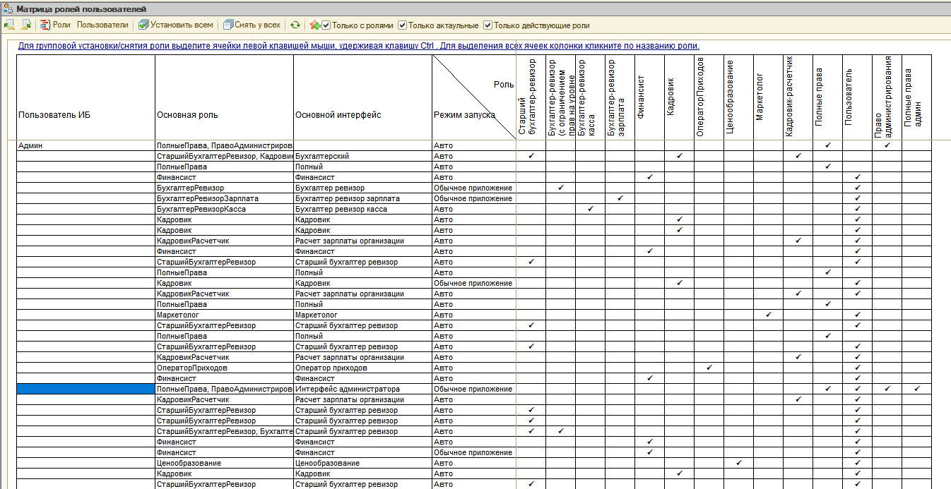Select the ОператорПриходов column header
Screen dimensions: 951x489
(709, 97)
